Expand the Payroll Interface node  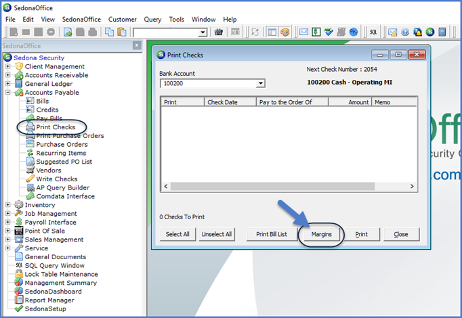pos(8,222)
